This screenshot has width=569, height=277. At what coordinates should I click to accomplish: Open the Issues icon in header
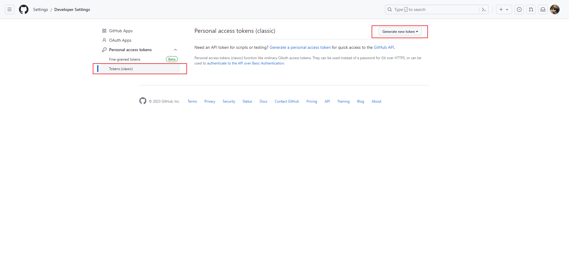tap(519, 9)
